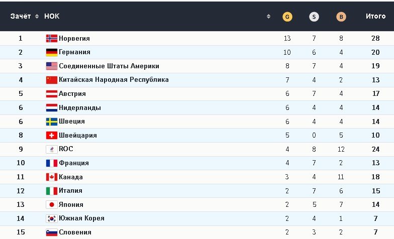Click the ROC team emblem icon
This screenshot has height=239, width=394.
coord(52,149)
